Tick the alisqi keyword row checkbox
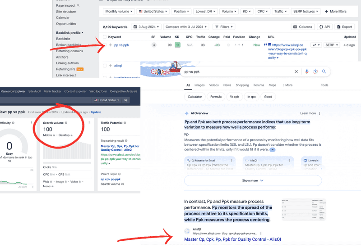The height and width of the screenshot is (252, 361). pyautogui.click(x=105, y=66)
